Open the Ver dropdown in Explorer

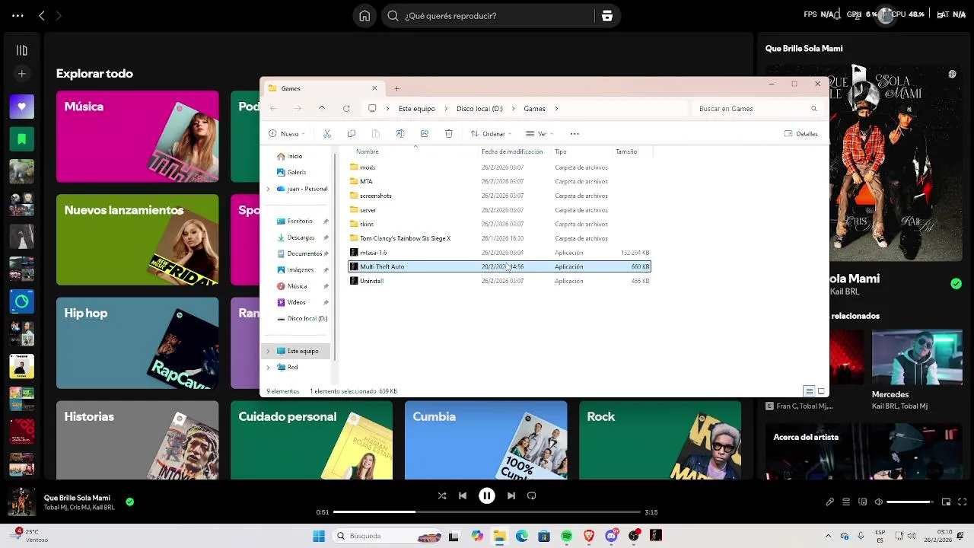click(538, 134)
